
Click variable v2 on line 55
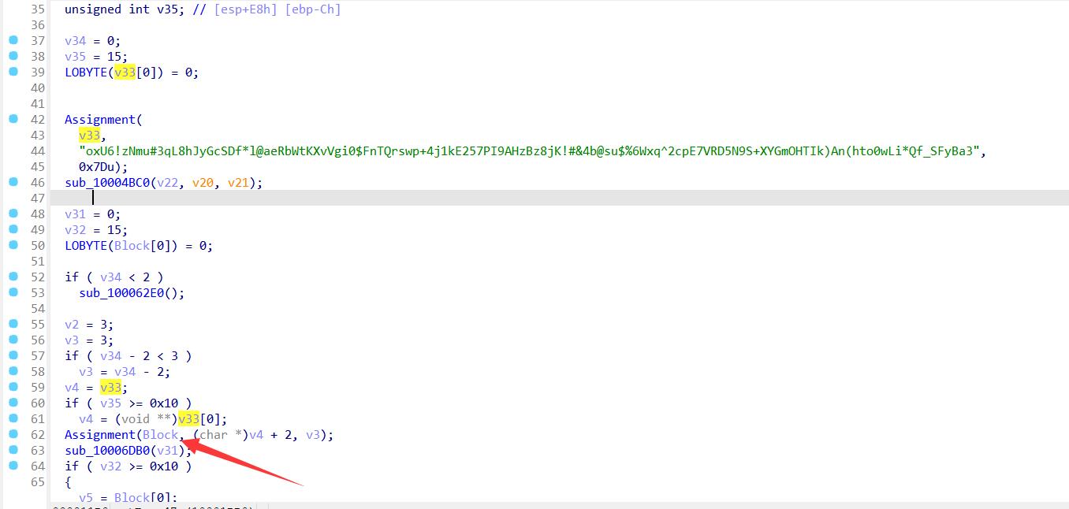(x=72, y=325)
